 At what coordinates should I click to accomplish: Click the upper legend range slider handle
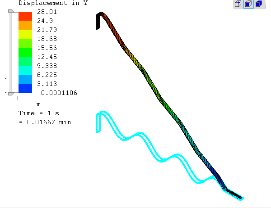pos(11,11)
